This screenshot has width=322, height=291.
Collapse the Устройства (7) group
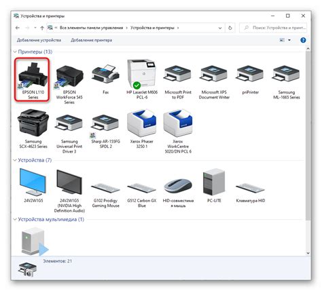click(x=15, y=160)
